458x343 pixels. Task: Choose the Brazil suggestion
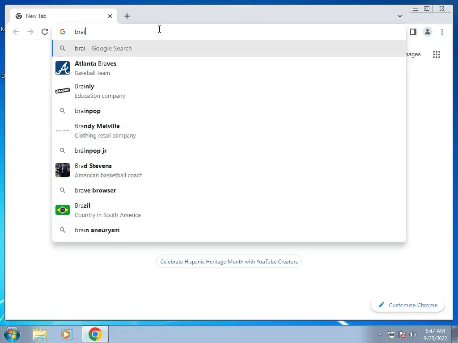point(229,210)
